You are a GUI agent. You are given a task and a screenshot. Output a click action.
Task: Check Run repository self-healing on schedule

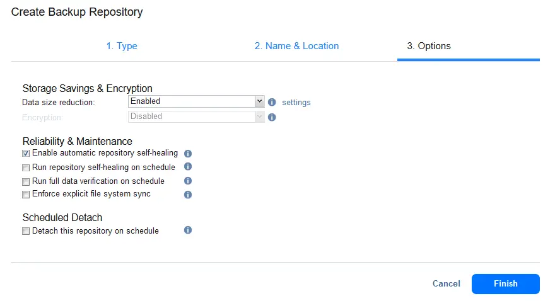[26, 168]
